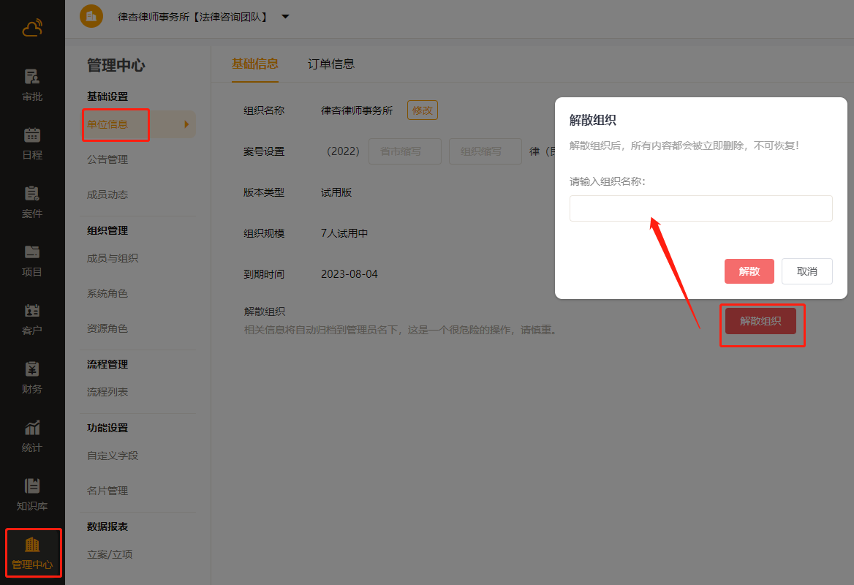
Task: Select the 客户 clients icon
Action: click(32, 311)
